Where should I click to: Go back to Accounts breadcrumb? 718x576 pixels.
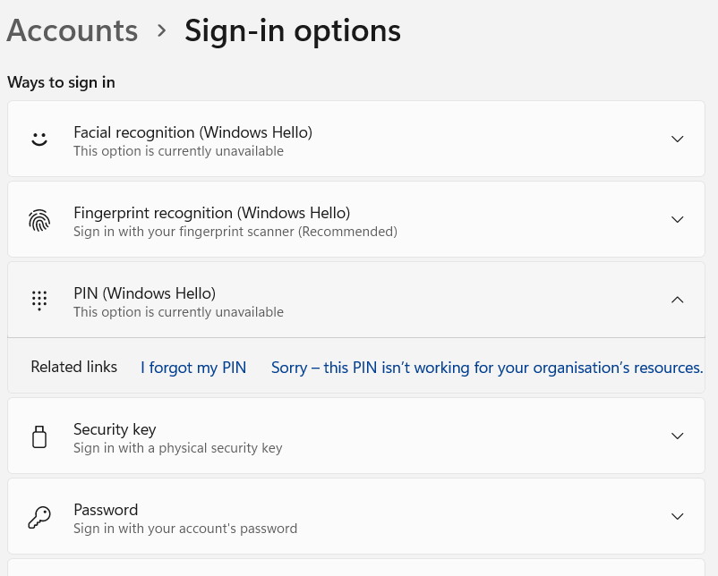(x=73, y=30)
